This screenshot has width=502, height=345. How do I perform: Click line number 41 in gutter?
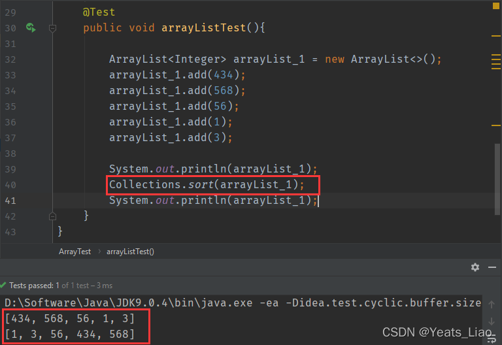pos(10,201)
